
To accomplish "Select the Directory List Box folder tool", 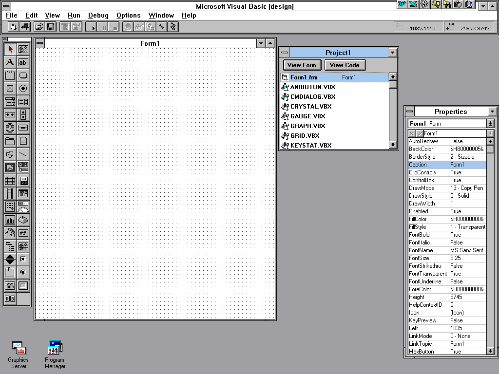I will tap(10, 141).
